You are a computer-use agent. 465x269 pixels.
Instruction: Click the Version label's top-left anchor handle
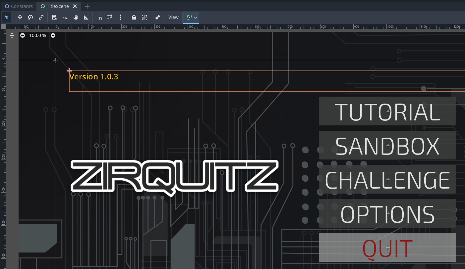pos(69,71)
